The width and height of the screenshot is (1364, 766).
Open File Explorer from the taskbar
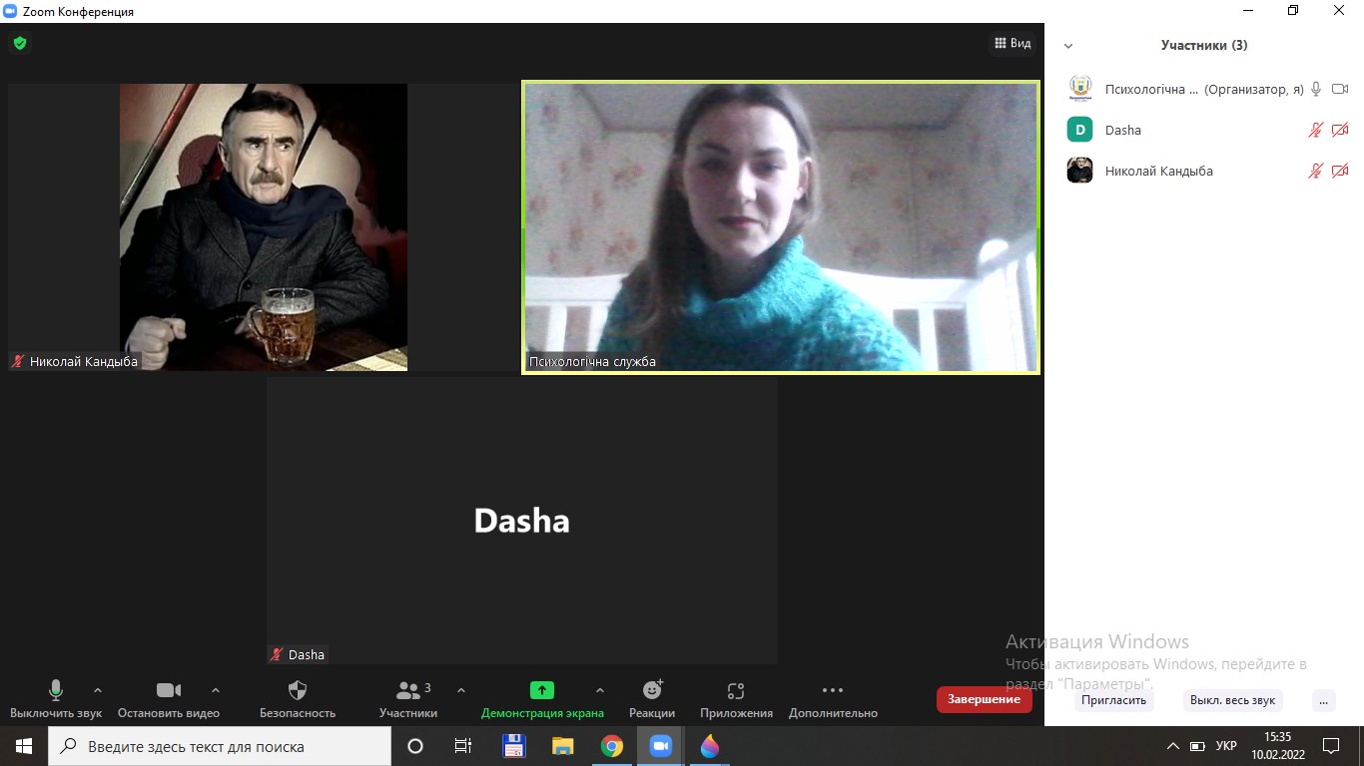(563, 746)
